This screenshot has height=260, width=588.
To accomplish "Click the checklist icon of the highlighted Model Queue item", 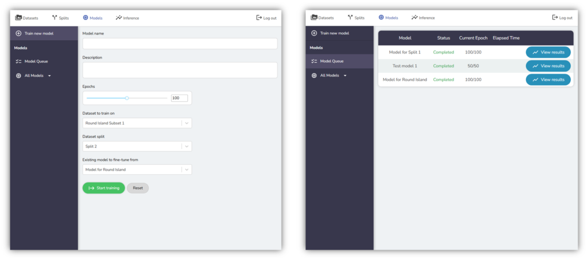I will (x=314, y=61).
